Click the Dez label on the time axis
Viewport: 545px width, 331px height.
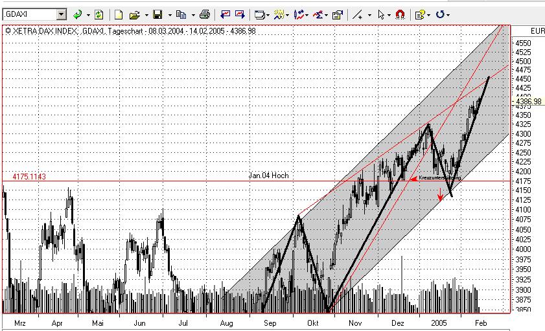coord(398,323)
